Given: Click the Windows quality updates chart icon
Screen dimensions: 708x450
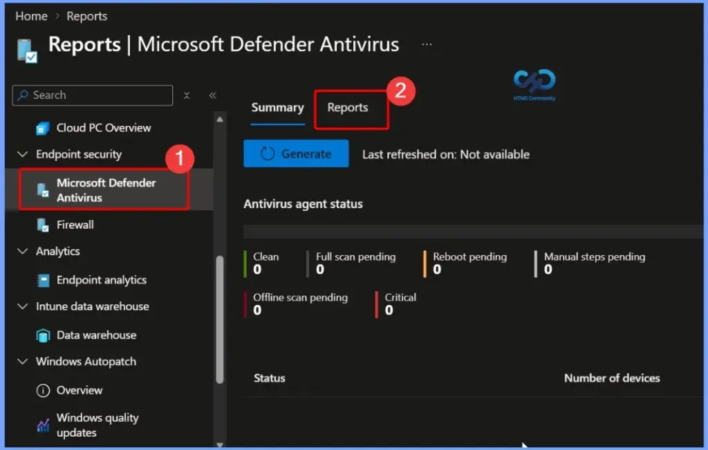Looking at the screenshot, I should [x=43, y=425].
